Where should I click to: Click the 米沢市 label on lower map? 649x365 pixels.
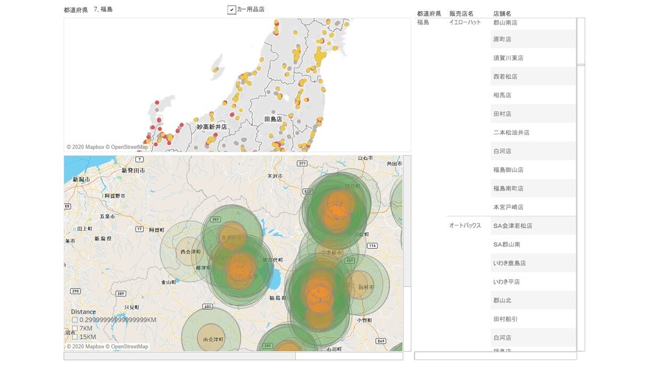click(x=276, y=175)
